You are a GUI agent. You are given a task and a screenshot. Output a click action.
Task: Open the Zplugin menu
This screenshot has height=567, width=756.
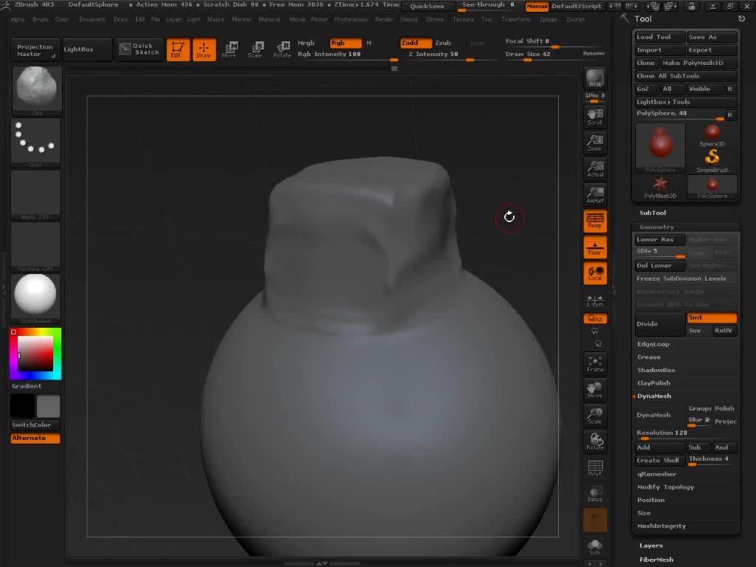[x=549, y=20]
